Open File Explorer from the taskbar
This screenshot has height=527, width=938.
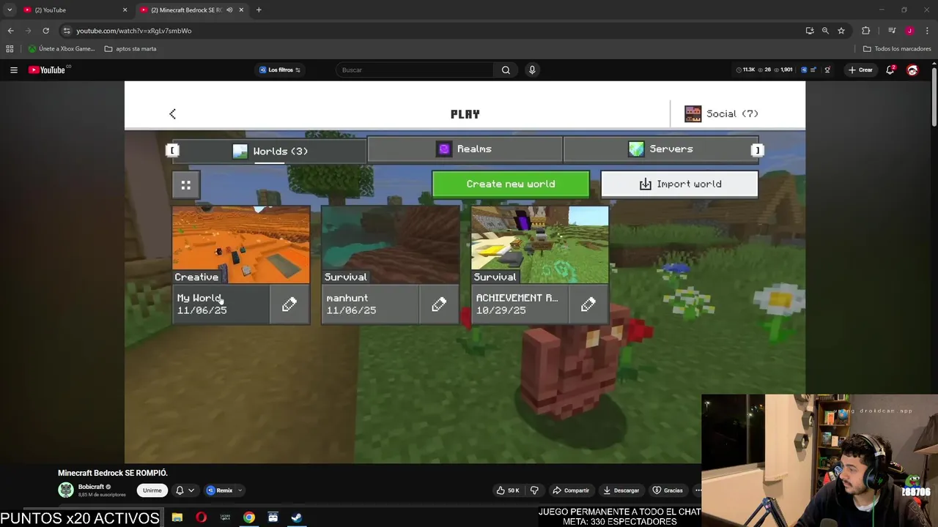(x=177, y=517)
